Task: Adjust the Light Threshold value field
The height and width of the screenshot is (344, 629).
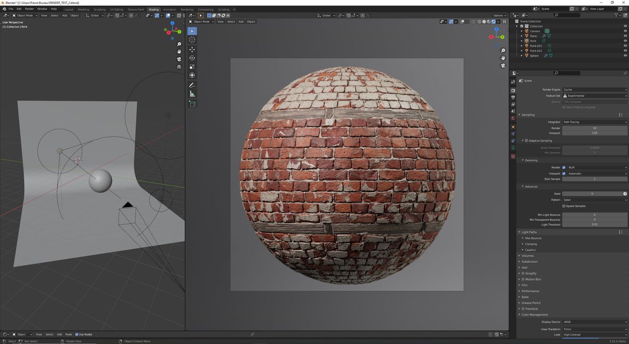Action: tap(595, 224)
